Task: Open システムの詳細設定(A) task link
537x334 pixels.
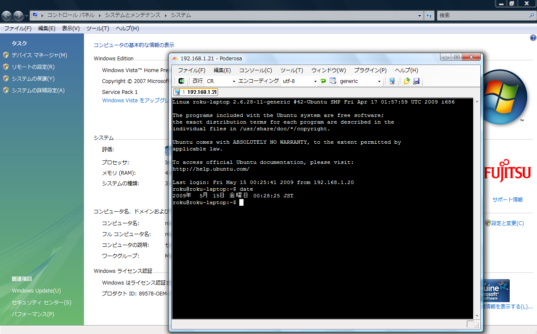Action: click(x=38, y=90)
